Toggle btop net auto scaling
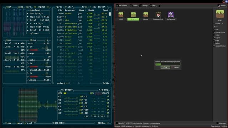Image resolution: width=228 pixels, height=128 pixels. [x=21, y=7]
